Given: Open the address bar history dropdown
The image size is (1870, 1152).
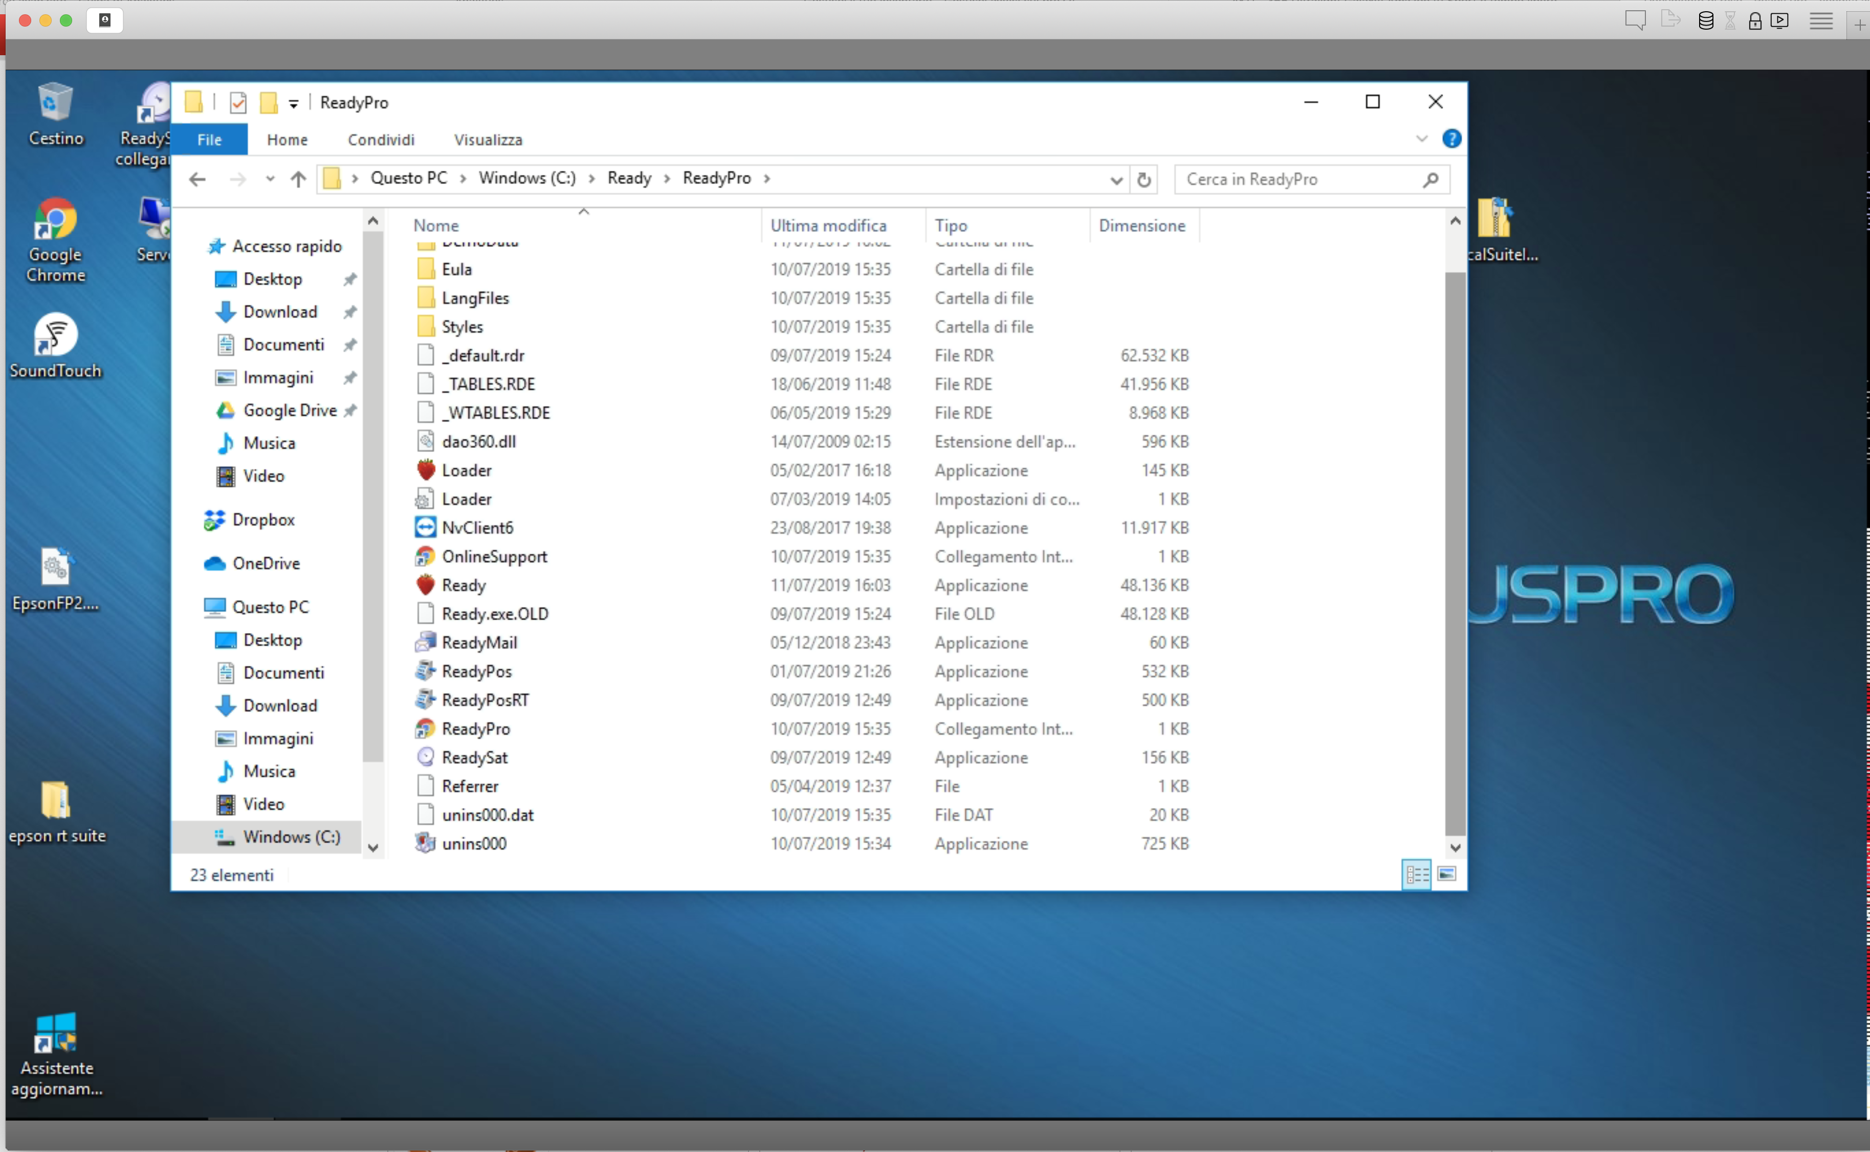Looking at the screenshot, I should pos(1116,180).
